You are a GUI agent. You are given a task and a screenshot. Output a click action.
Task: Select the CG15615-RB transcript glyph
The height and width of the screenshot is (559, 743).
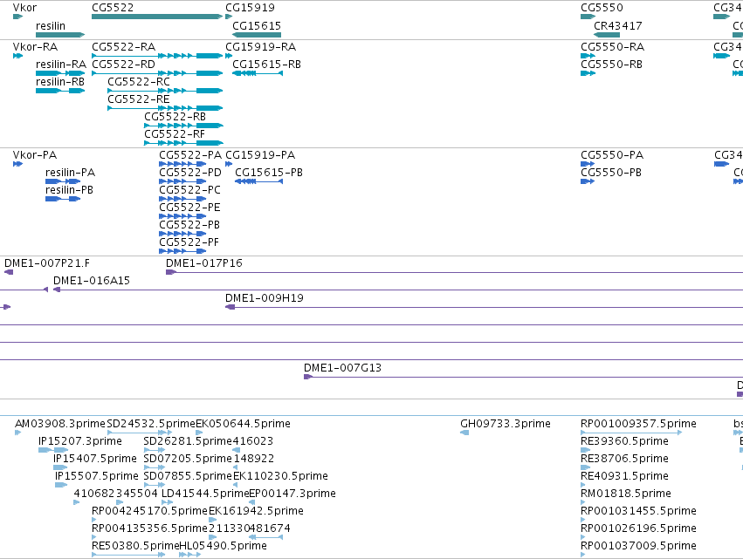point(258,73)
